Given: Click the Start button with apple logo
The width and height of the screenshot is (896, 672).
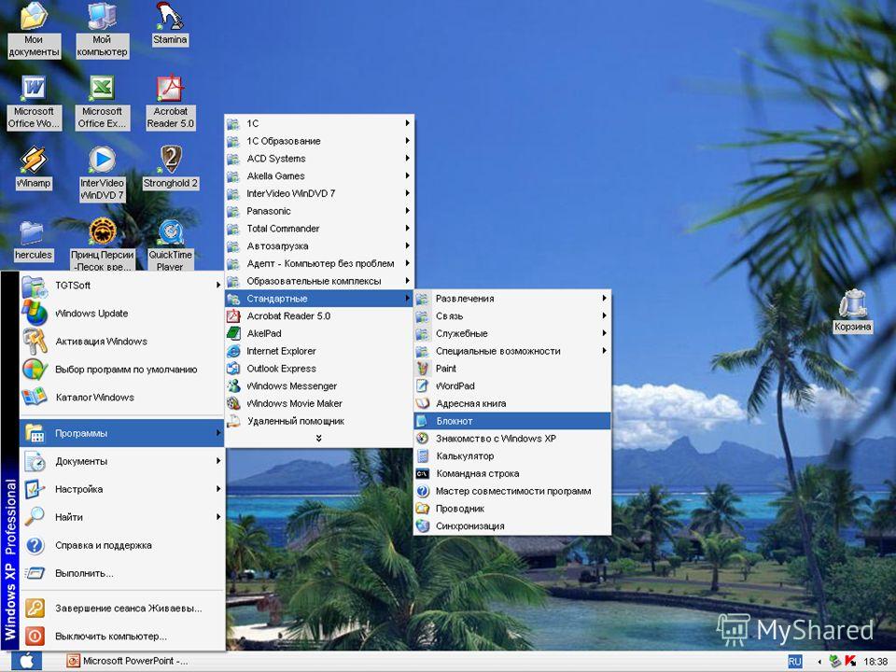Looking at the screenshot, I should coord(27,661).
